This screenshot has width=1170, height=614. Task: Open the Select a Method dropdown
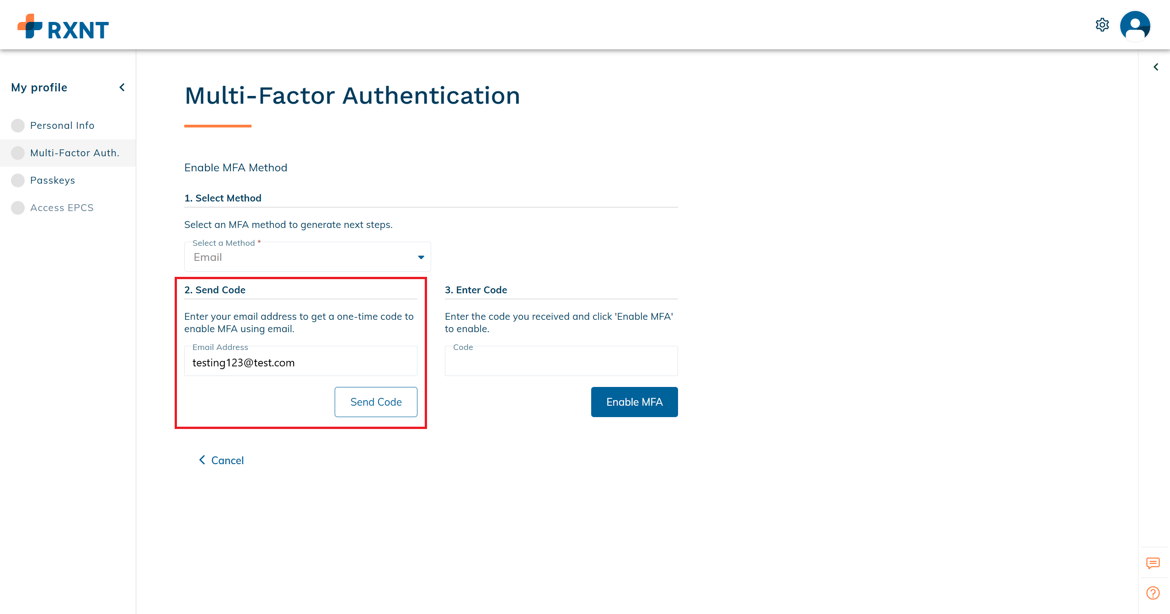[x=307, y=257]
